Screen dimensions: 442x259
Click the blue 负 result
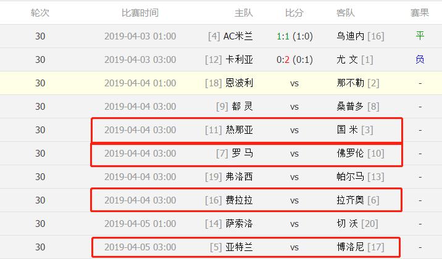coord(420,60)
